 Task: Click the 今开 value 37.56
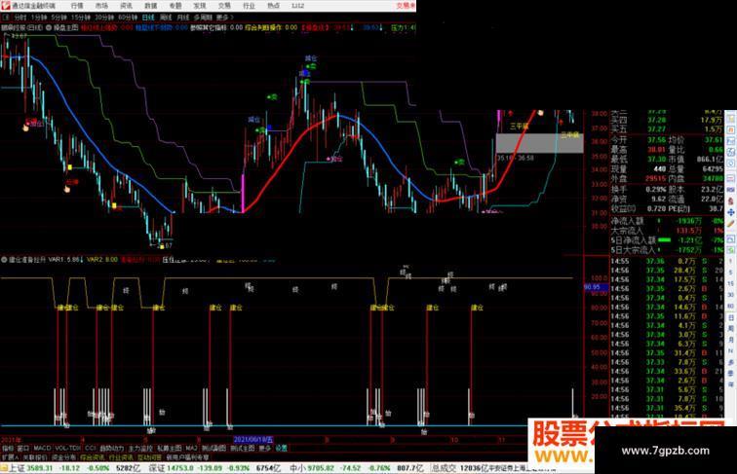pyautogui.click(x=656, y=140)
